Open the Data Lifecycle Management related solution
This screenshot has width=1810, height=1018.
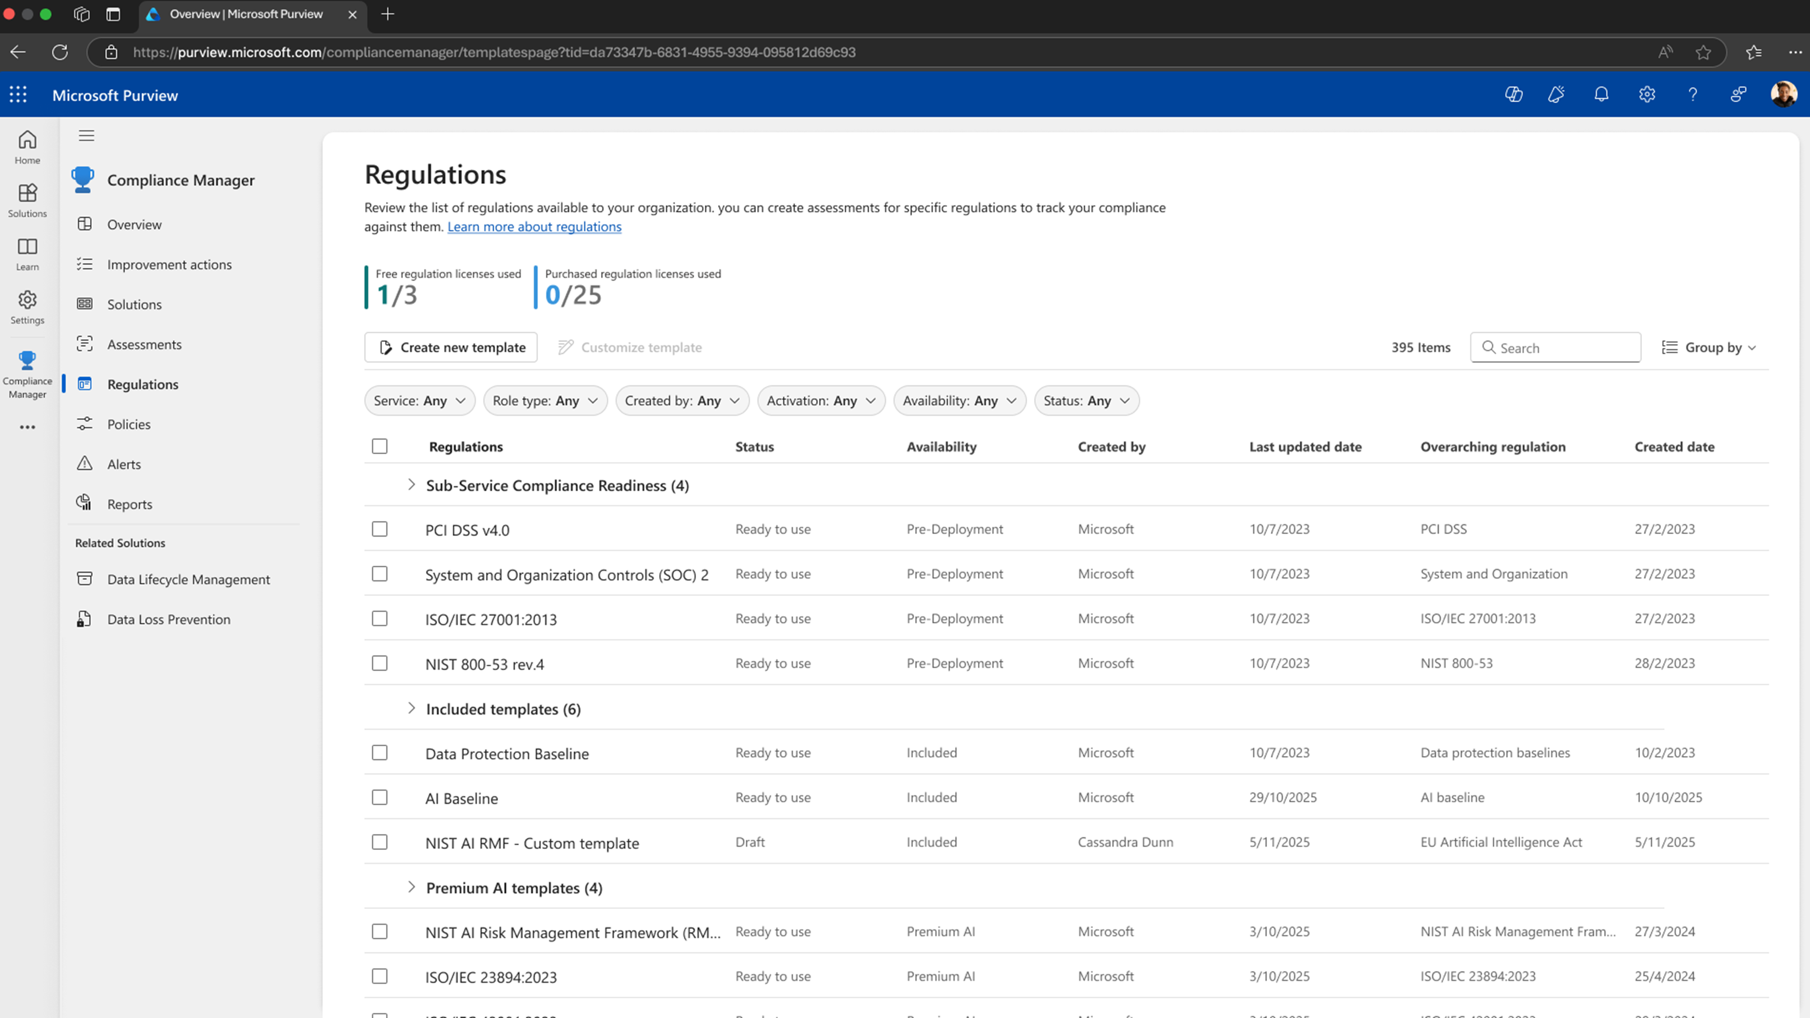tap(188, 580)
